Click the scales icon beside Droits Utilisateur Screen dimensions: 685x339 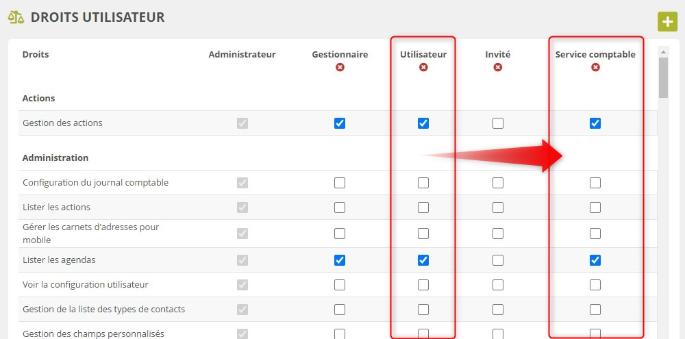click(x=16, y=17)
